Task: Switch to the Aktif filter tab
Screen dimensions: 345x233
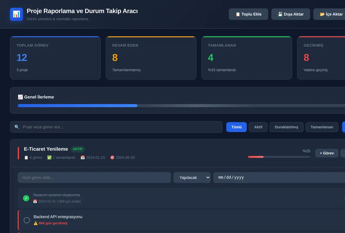Action: click(258, 127)
